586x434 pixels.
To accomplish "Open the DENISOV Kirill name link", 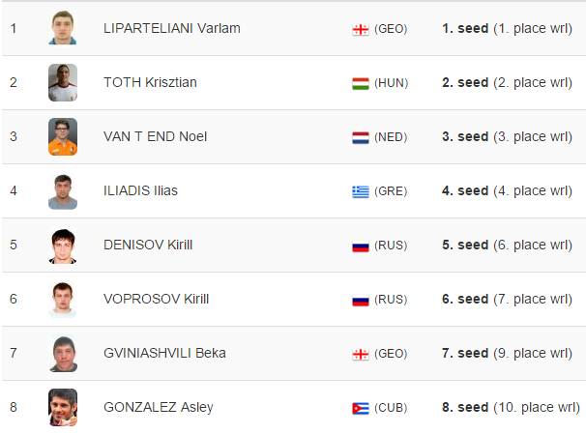I will click(x=148, y=245).
